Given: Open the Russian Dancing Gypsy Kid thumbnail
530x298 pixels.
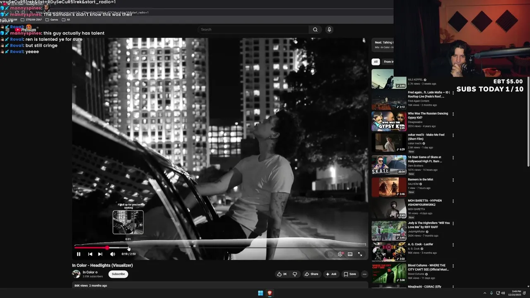Looking at the screenshot, I should point(389,121).
